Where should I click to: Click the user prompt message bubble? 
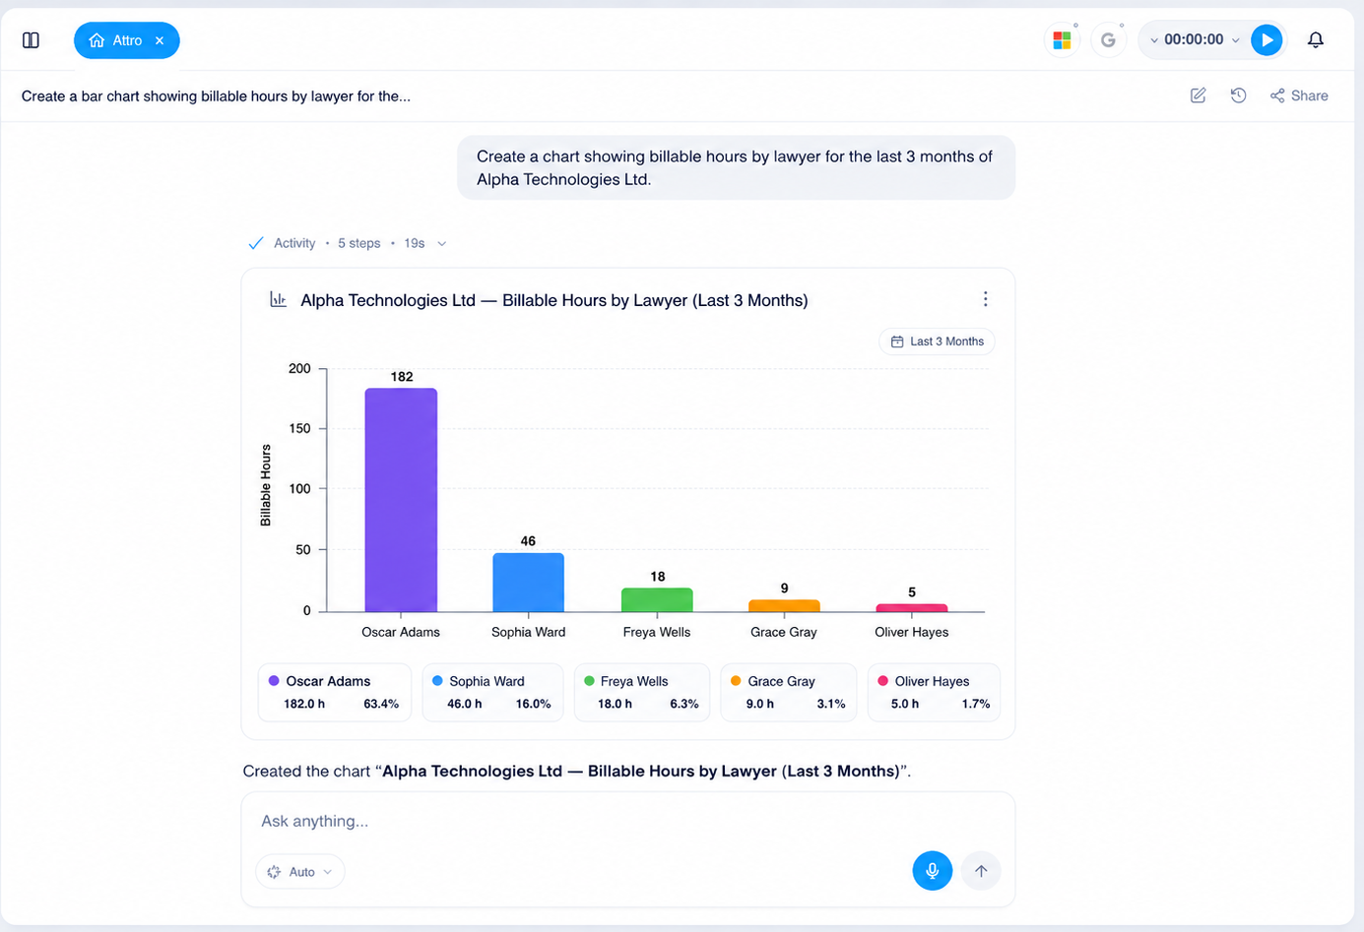pos(736,167)
